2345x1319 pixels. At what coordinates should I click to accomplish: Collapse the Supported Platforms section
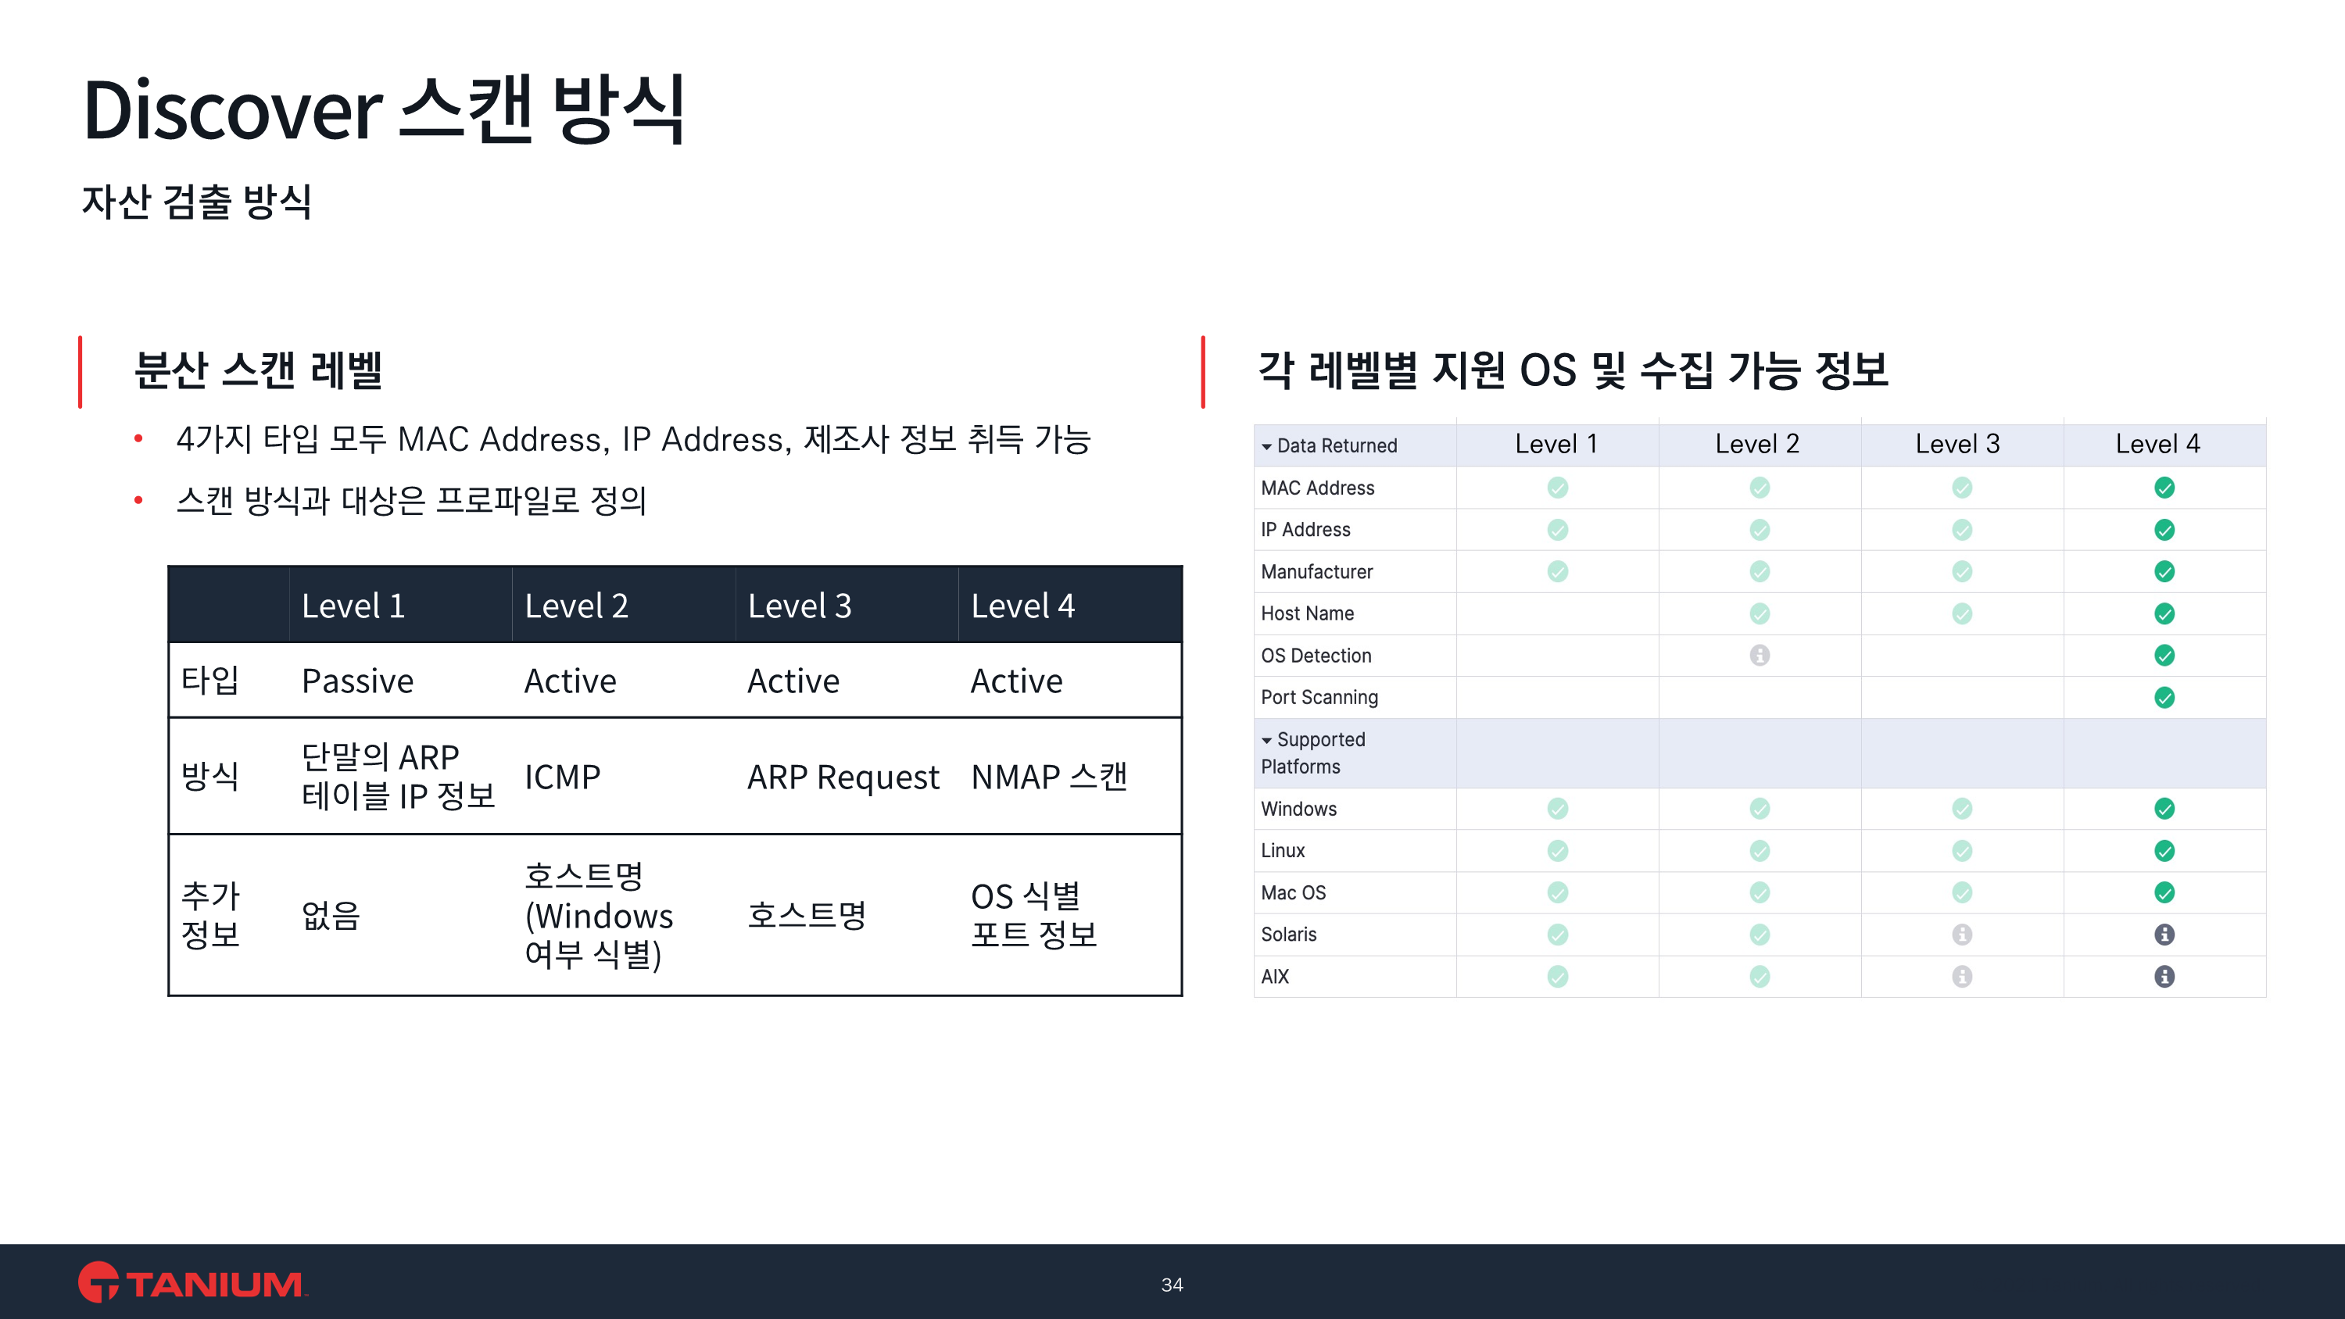[x=1266, y=740]
